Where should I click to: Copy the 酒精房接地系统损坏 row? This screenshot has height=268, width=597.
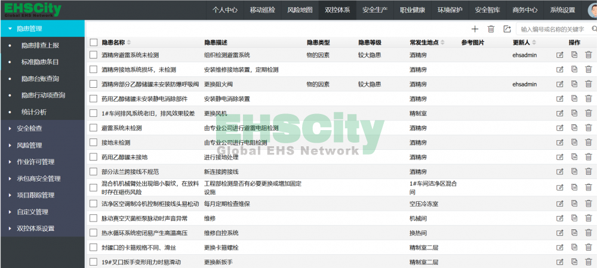[x=574, y=69]
